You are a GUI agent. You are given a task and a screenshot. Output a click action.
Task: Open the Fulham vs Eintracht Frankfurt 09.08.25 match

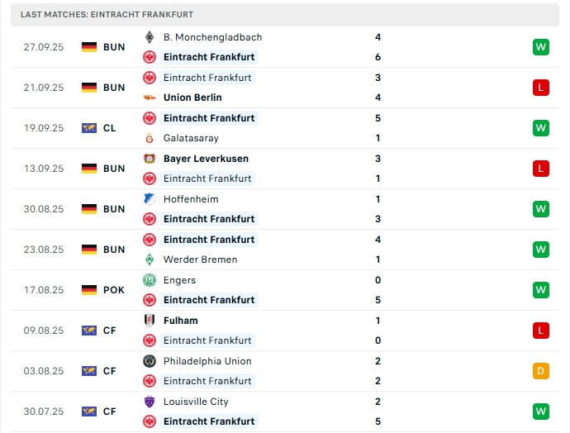285,331
